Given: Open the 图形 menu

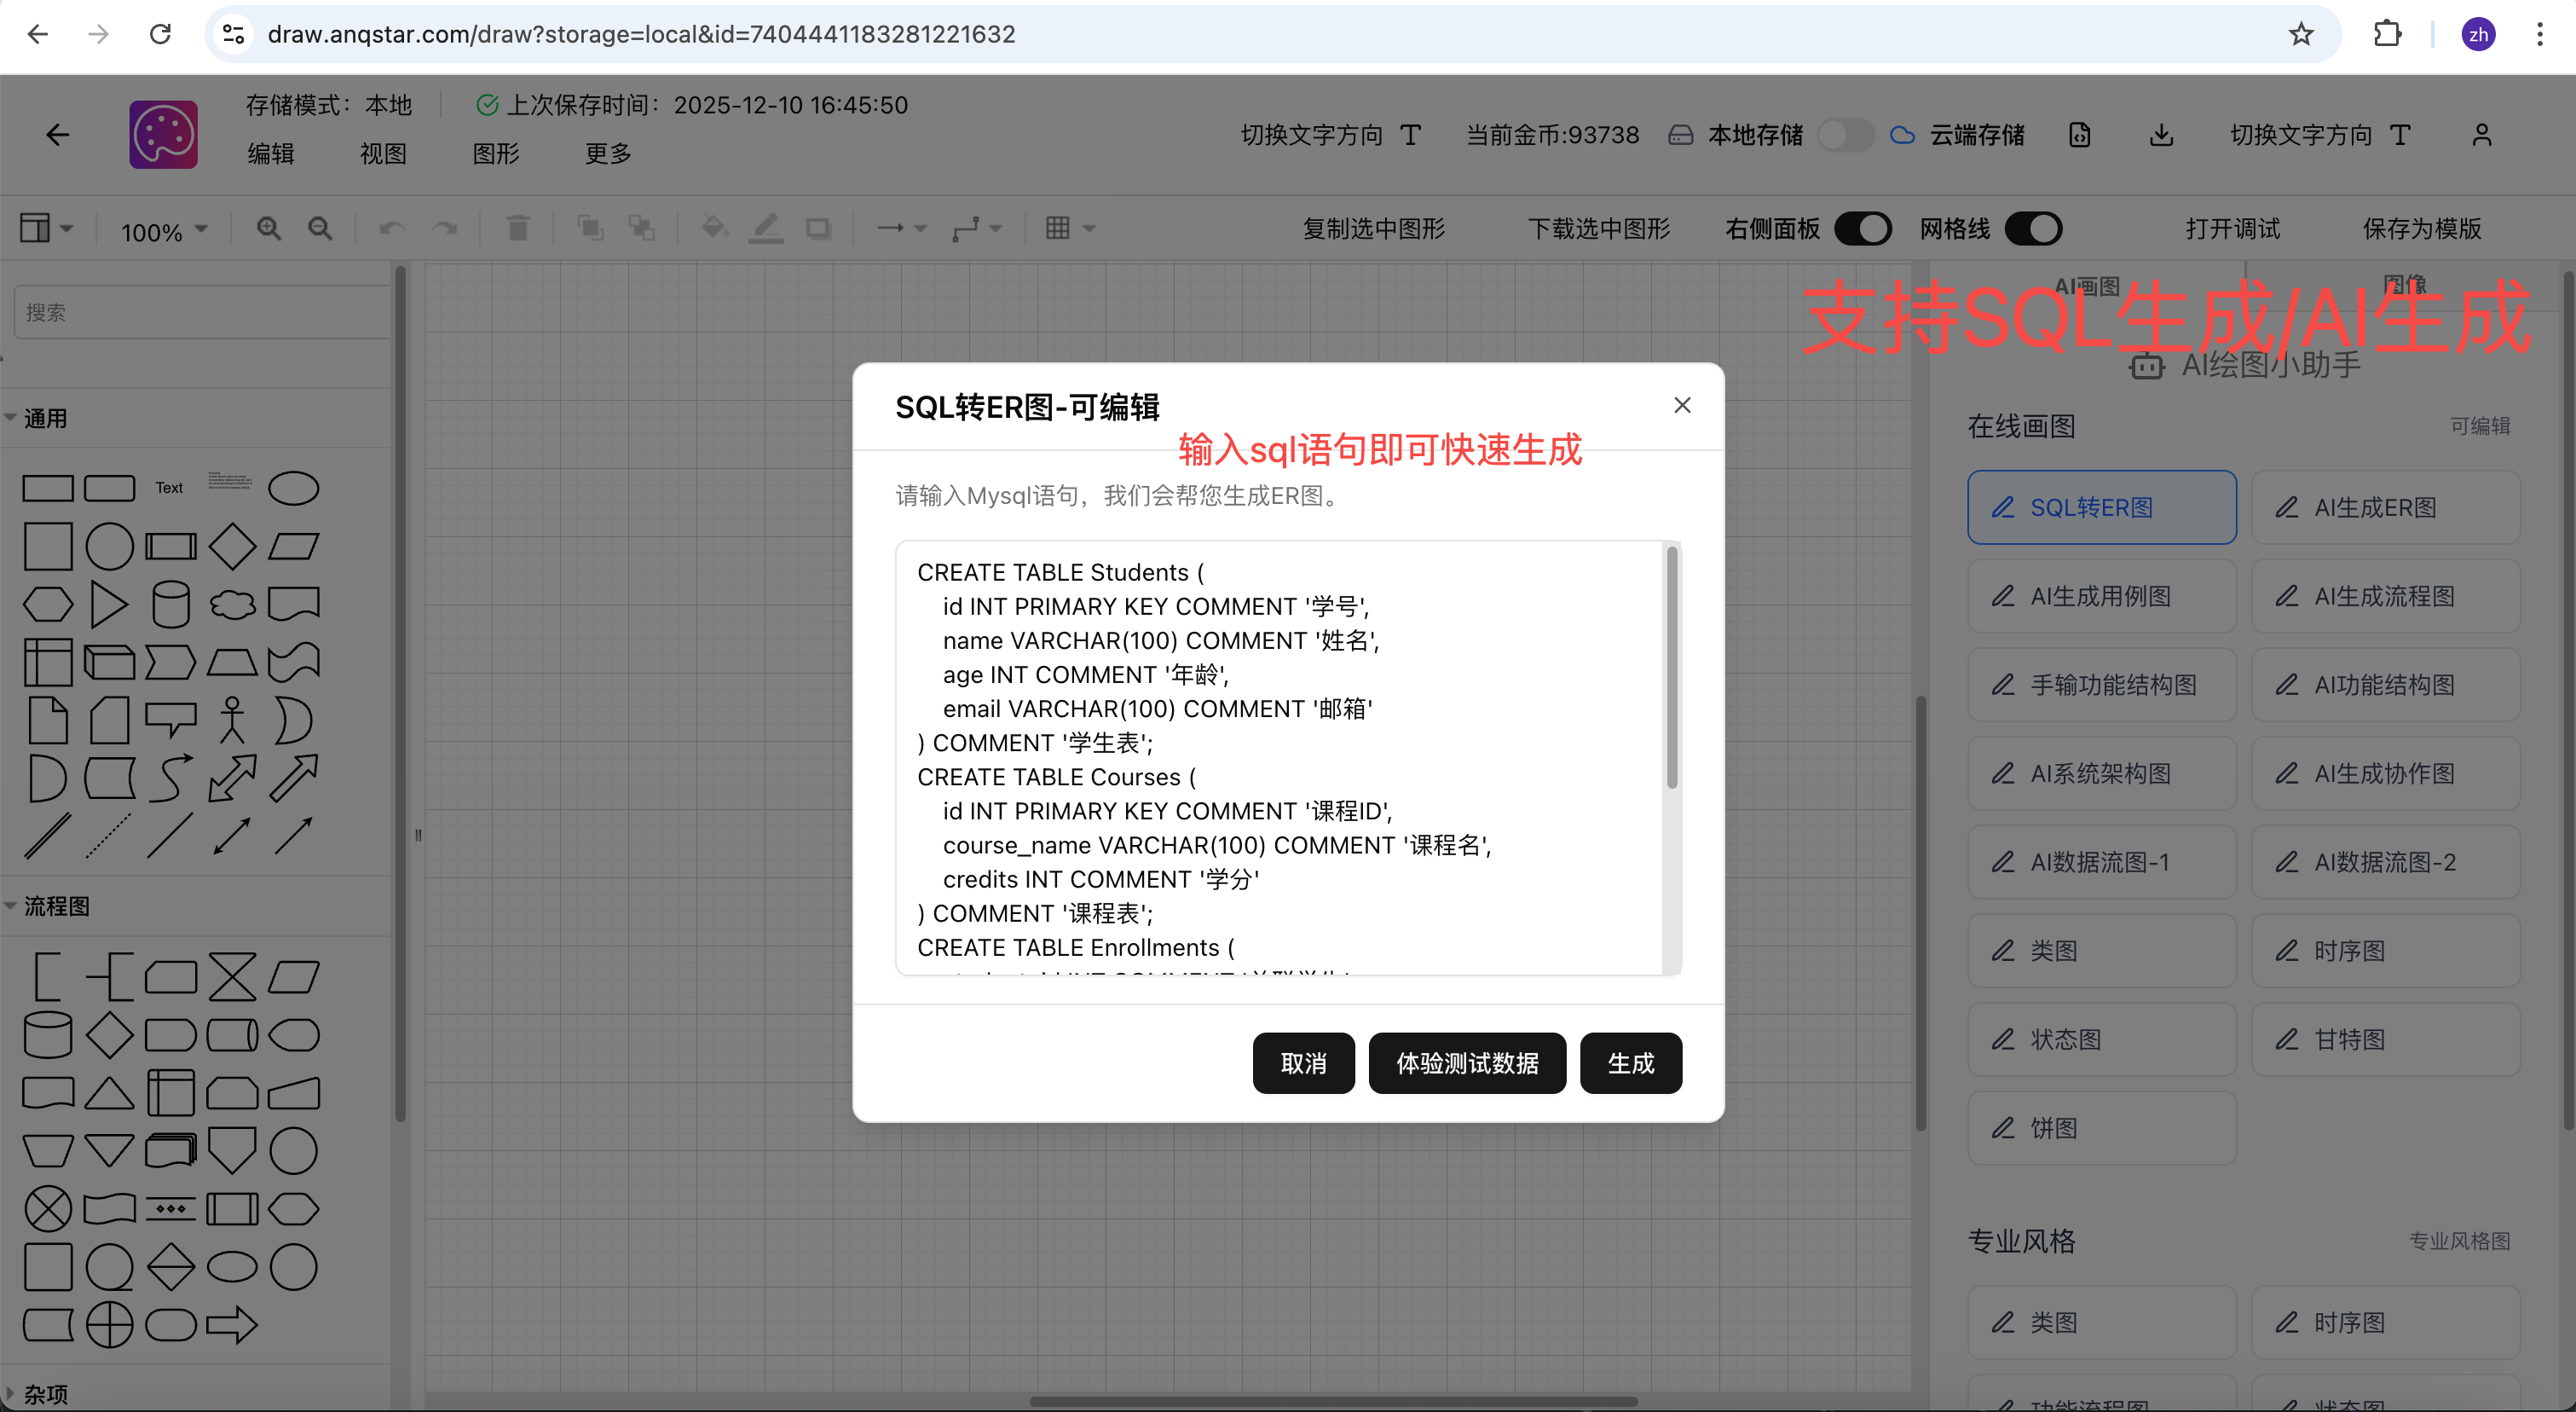Looking at the screenshot, I should 495,153.
